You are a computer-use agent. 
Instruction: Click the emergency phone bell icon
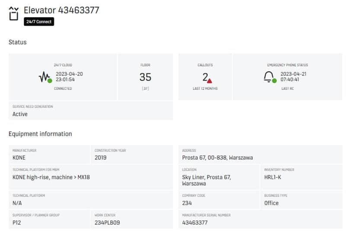tap(269, 77)
